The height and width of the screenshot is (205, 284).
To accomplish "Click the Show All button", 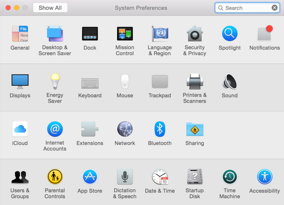I will (x=50, y=8).
